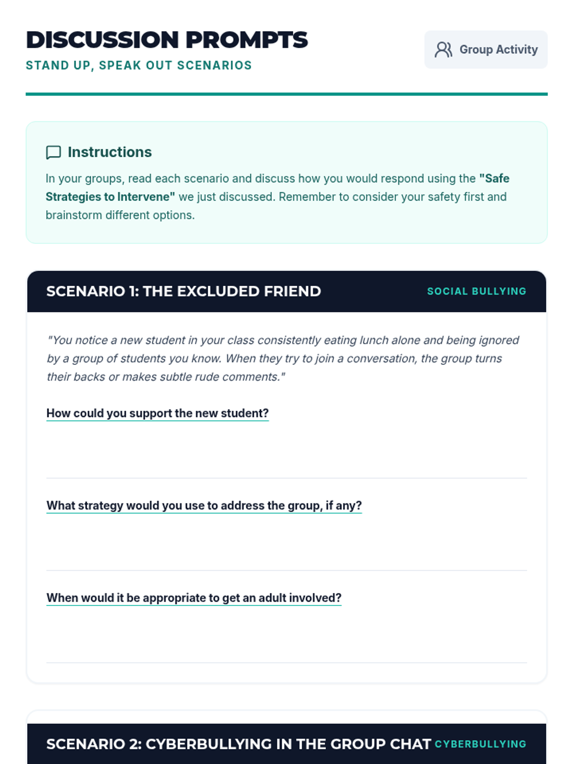Click Scenario 2: Cyberbullying in the Group Chat header

pos(238,744)
